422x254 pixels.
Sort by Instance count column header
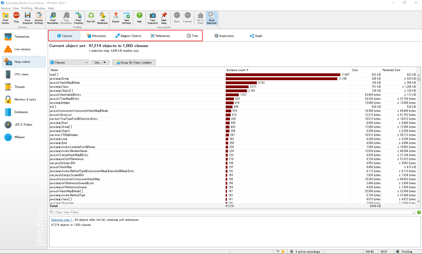[x=288, y=70]
